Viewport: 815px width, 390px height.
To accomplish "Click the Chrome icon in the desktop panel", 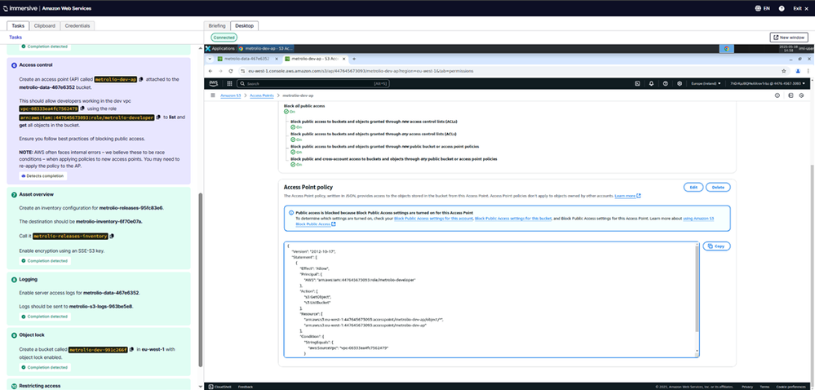I will point(727,48).
